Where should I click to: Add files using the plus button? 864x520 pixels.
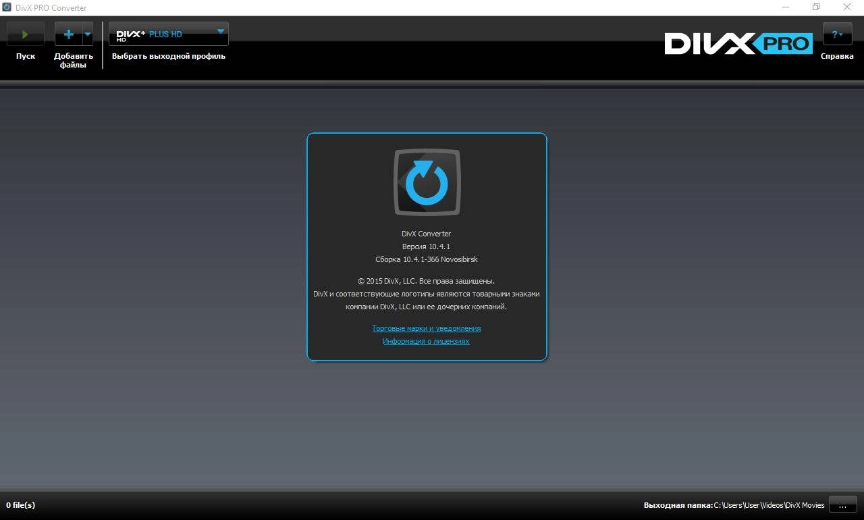point(68,34)
